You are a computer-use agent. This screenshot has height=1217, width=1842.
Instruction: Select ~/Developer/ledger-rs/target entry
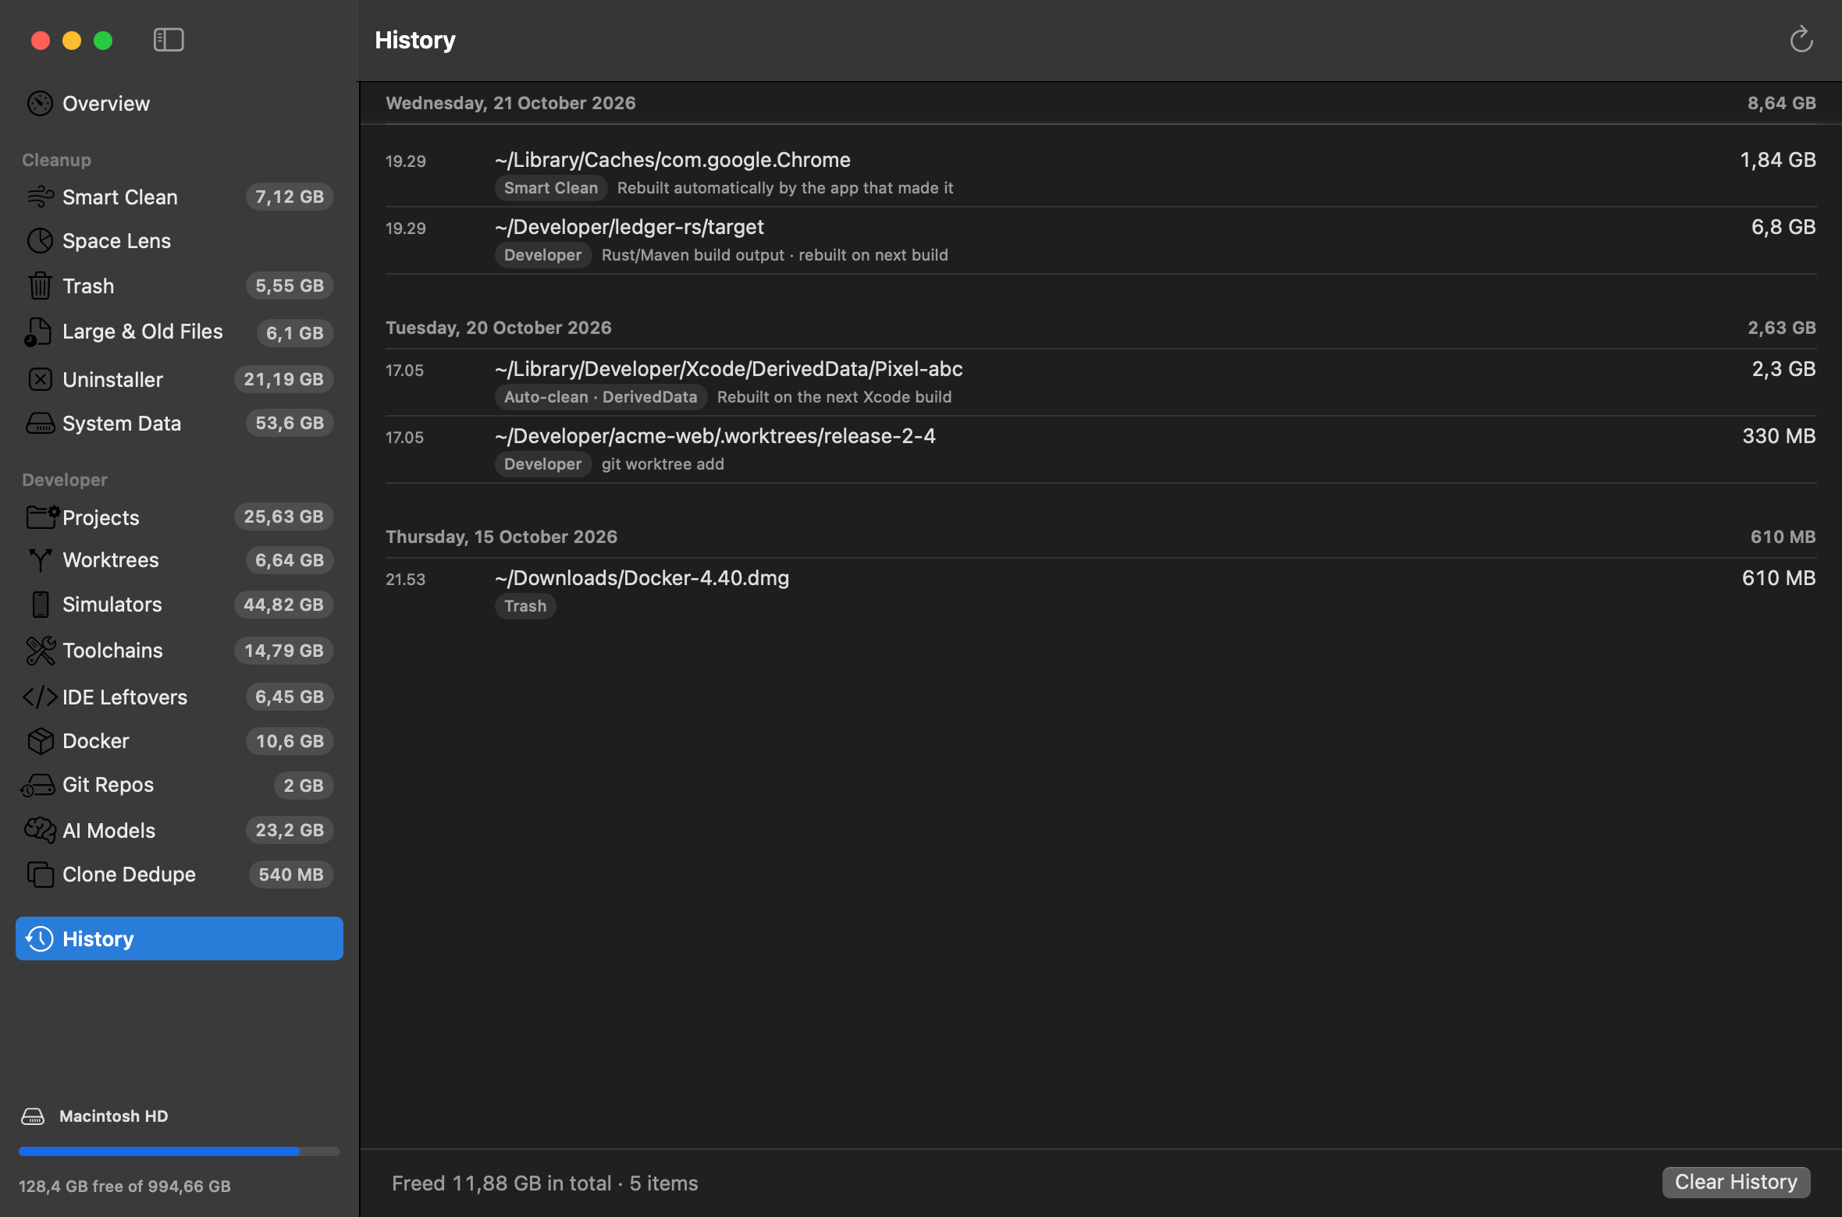pos(1101,240)
